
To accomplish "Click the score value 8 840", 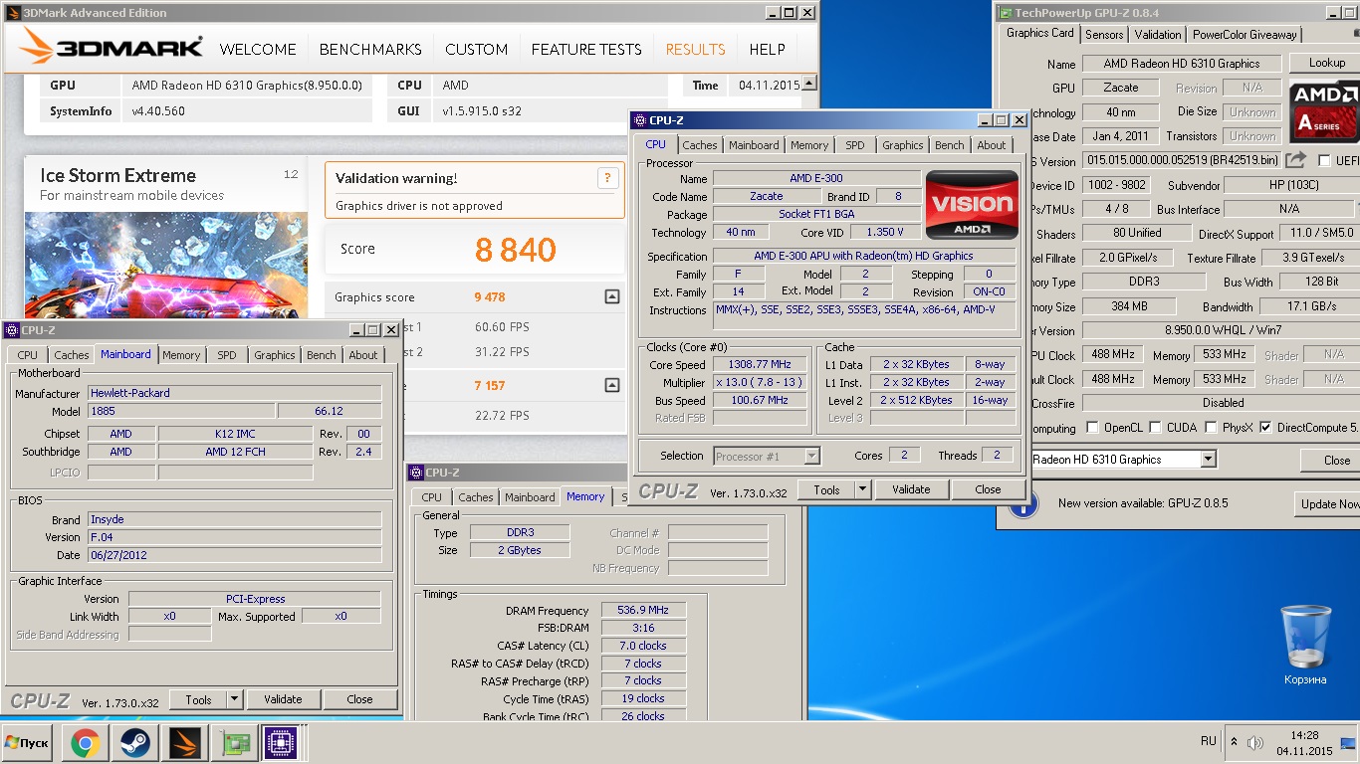I will point(516,250).
